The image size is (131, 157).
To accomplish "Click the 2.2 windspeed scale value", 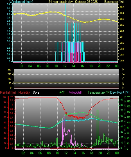I will [x=8, y=24].
